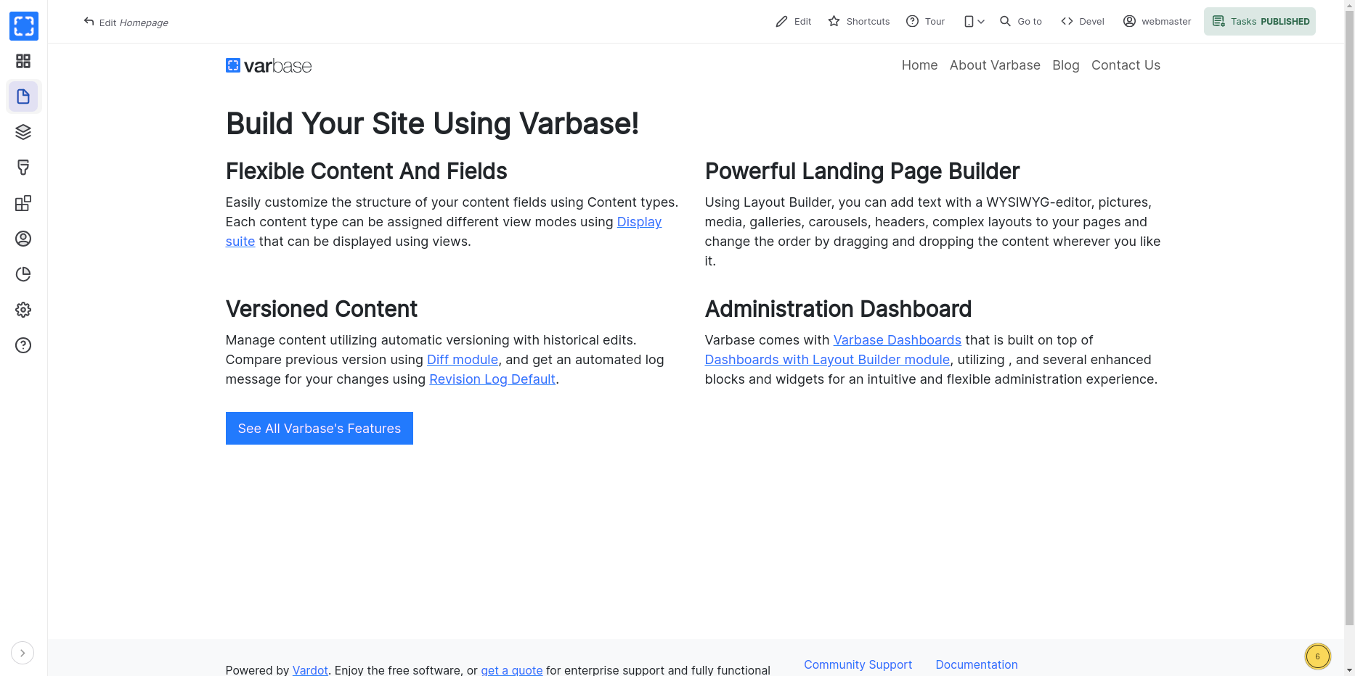The height and width of the screenshot is (676, 1355).
Task: Click the vertical page scrollbar
Action: coord(1349,316)
